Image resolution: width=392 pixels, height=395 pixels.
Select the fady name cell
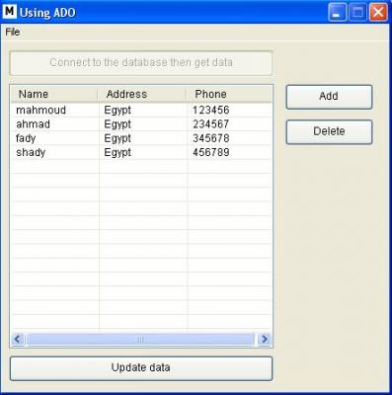point(26,138)
